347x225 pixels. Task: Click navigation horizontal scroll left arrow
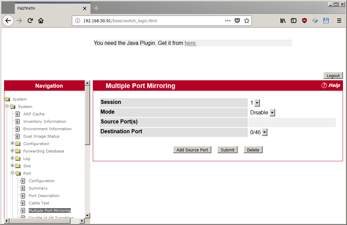(7, 221)
